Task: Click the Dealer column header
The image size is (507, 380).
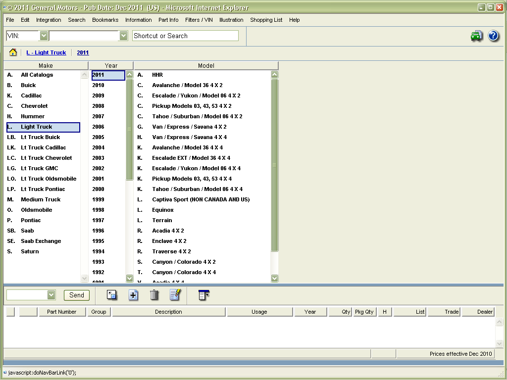Action: 478,312
